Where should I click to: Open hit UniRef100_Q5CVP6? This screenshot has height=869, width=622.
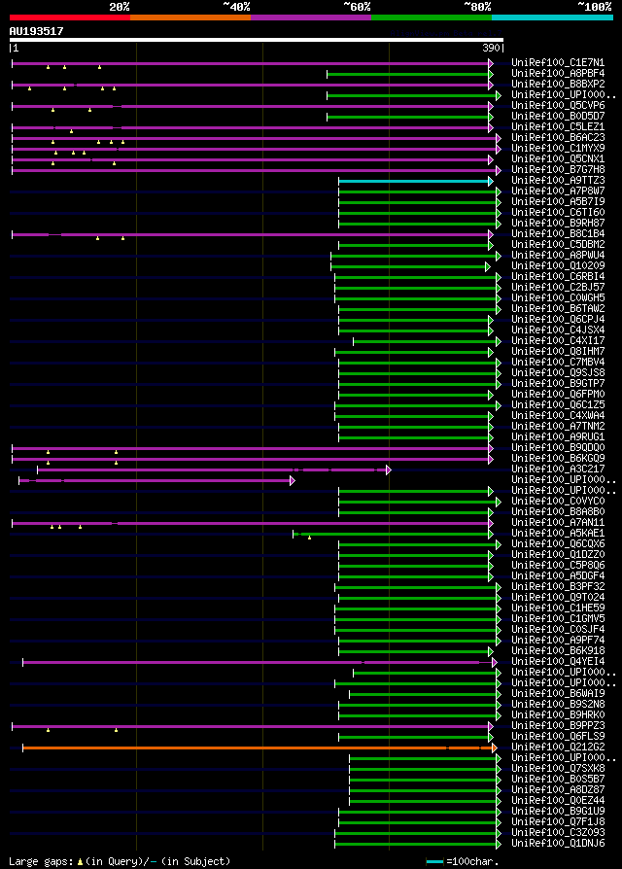tap(558, 105)
